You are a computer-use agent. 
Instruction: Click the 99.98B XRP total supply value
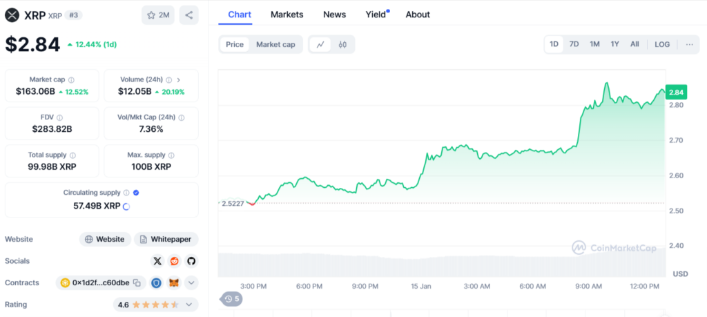tap(52, 166)
